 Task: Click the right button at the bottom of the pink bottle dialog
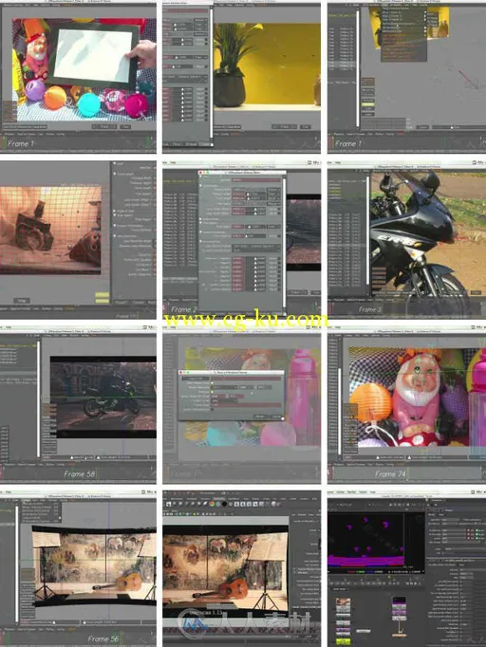[x=275, y=416]
